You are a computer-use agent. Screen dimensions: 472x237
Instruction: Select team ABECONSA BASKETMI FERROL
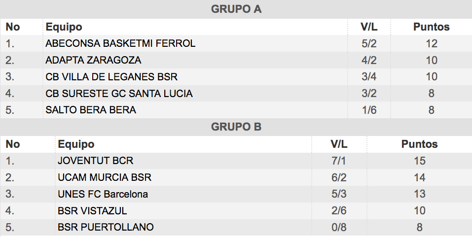pyautogui.click(x=120, y=43)
